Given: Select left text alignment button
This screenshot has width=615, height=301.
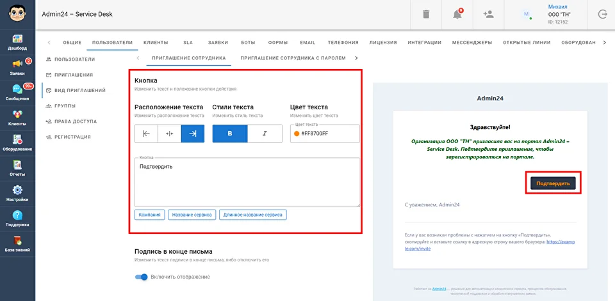Looking at the screenshot, I should click(x=146, y=134).
